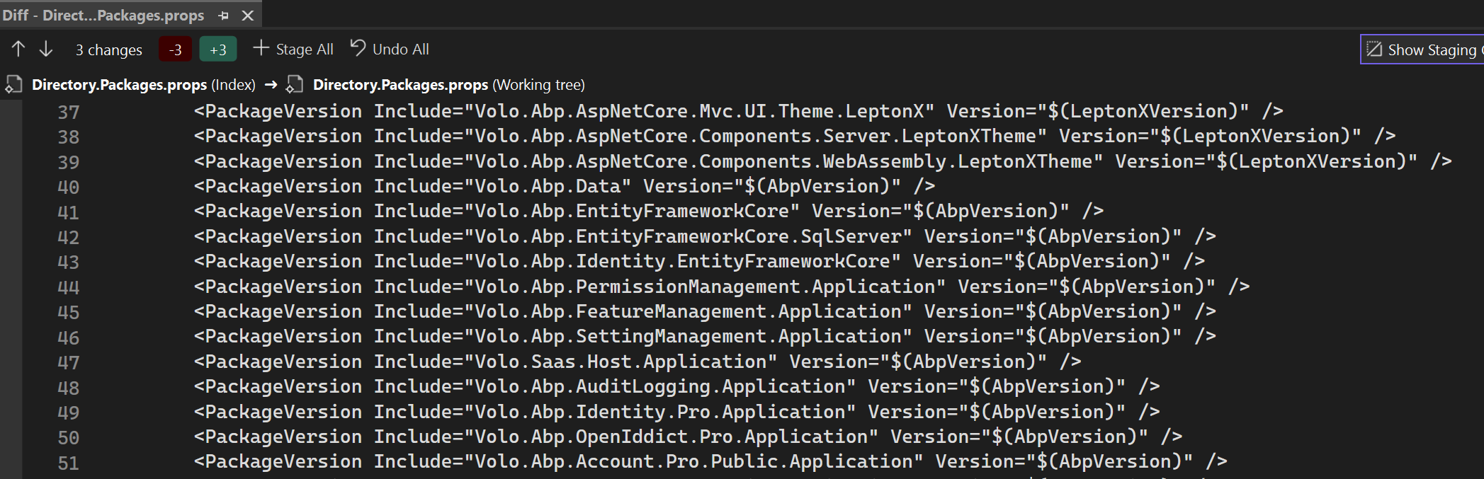
Task: Click the red -3 deletions badge
Action: point(175,50)
